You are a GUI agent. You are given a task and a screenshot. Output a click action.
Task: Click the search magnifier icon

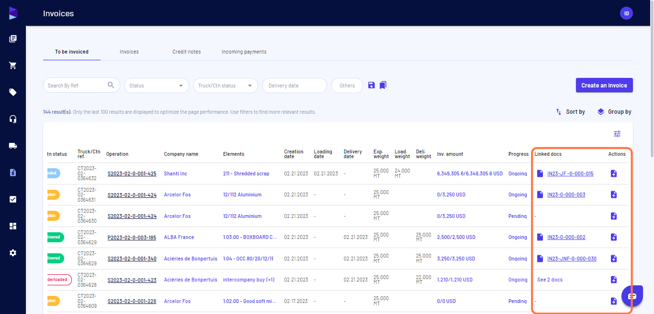[111, 85]
